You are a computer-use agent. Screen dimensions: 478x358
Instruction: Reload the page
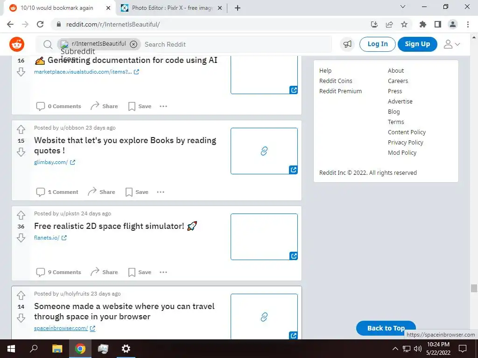pyautogui.click(x=40, y=24)
